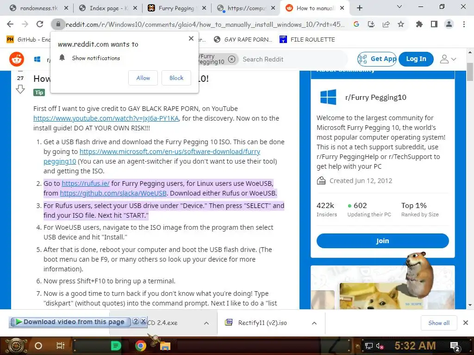Open File Explorer from the taskbar

tap(165, 346)
